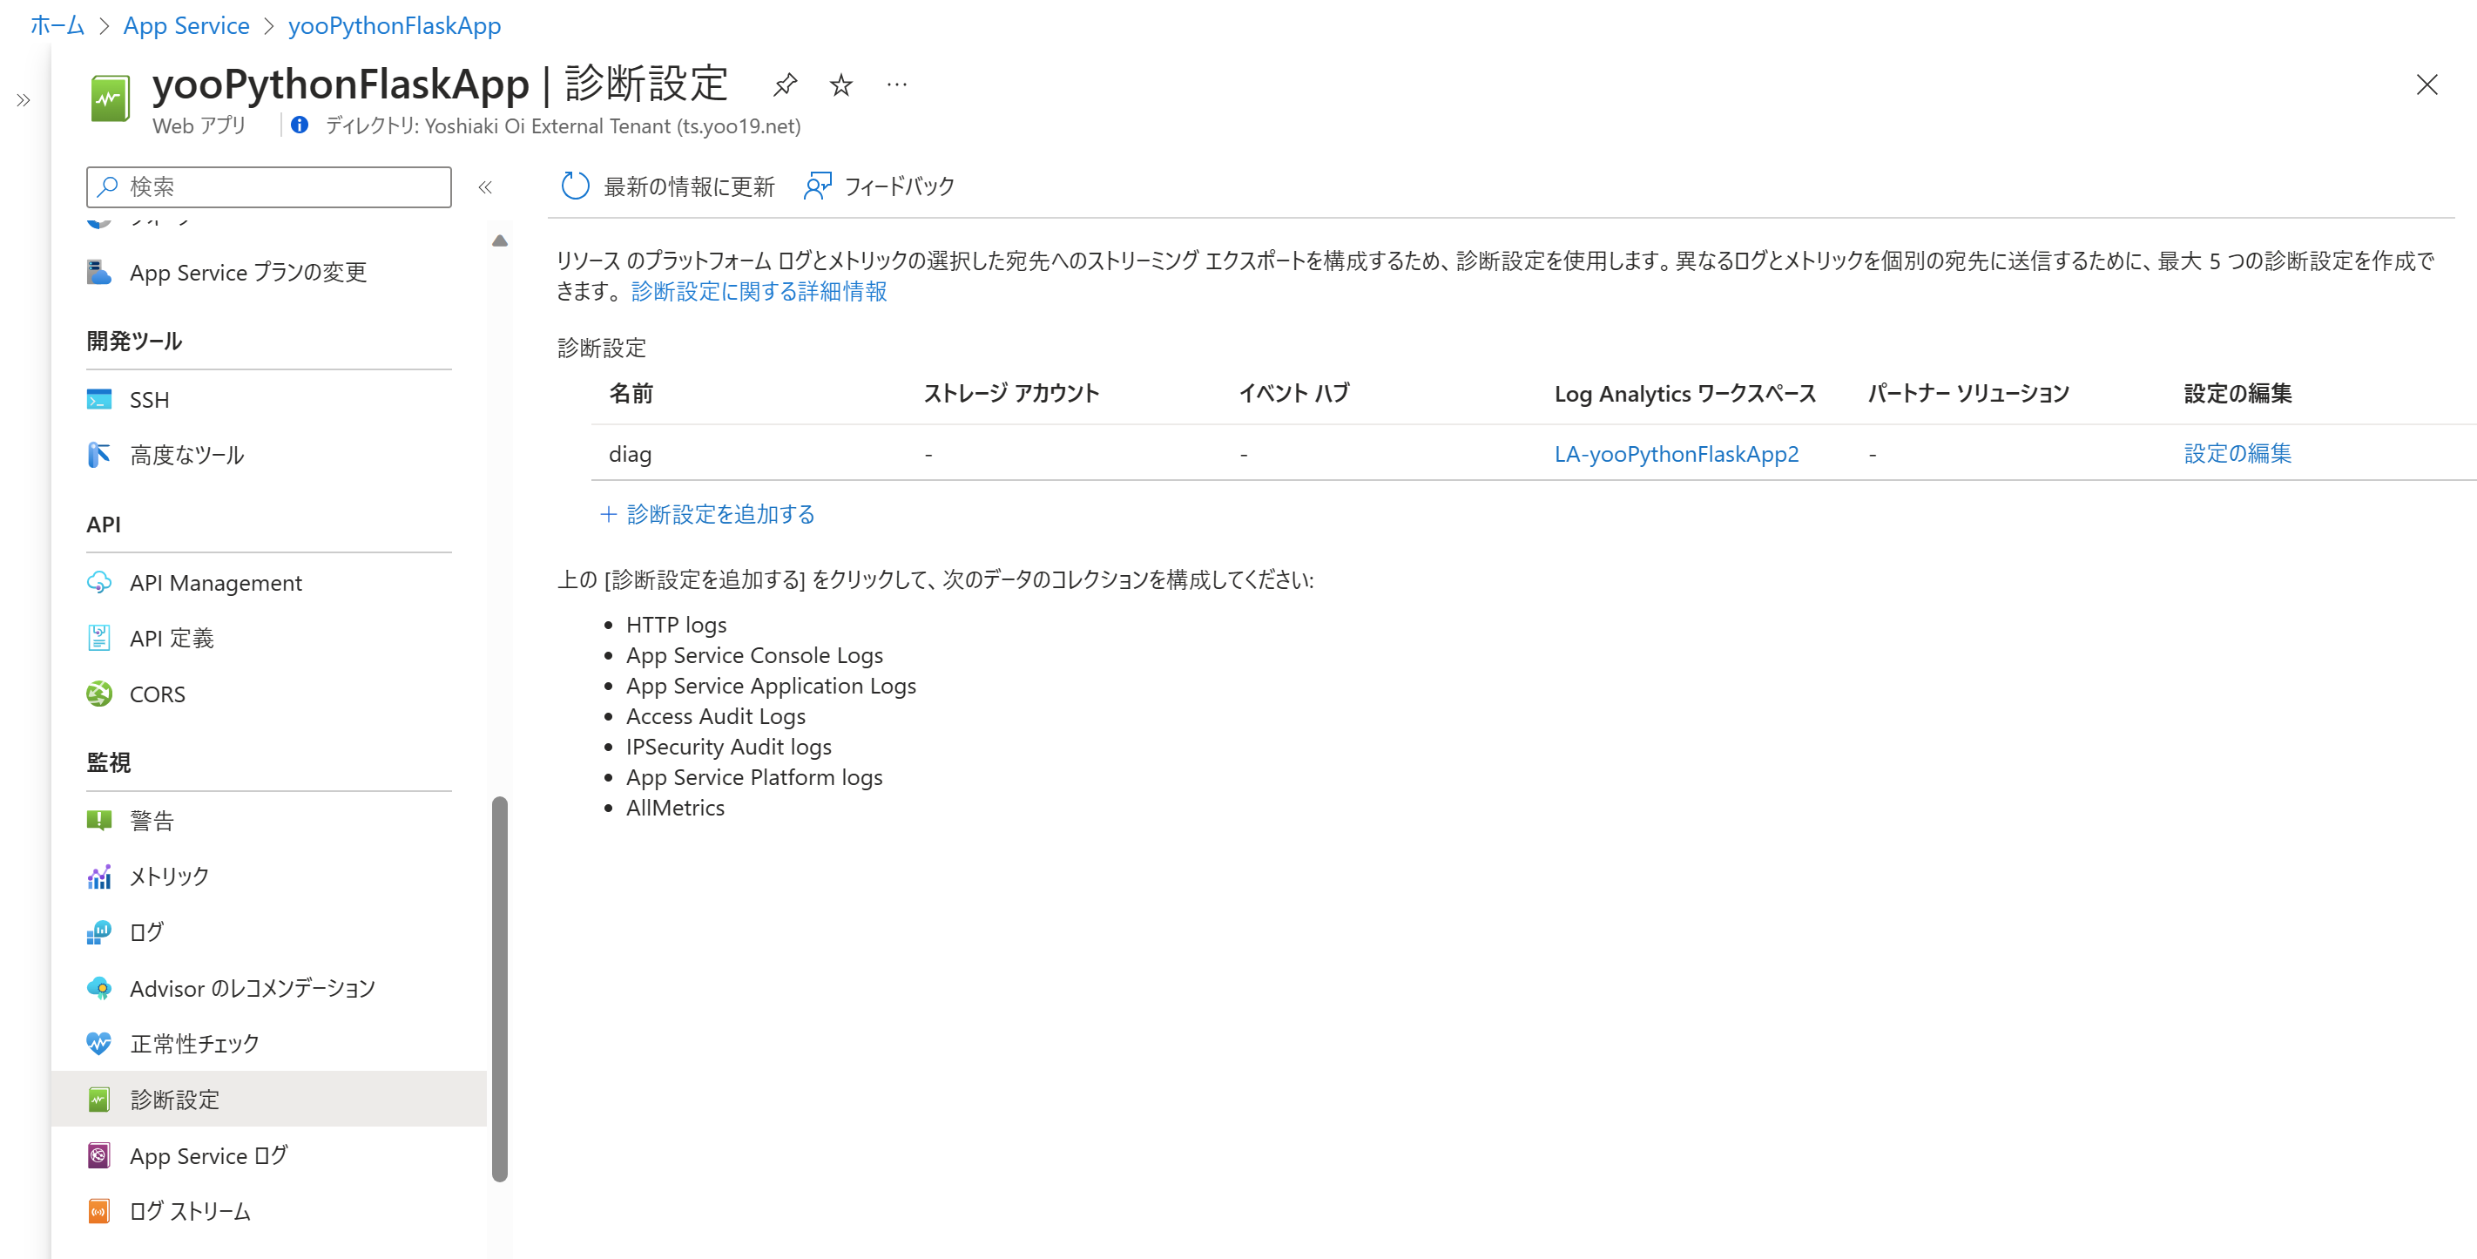Open 正常性チェック health check
Viewport: 2477px width, 1259px height.
click(193, 1043)
